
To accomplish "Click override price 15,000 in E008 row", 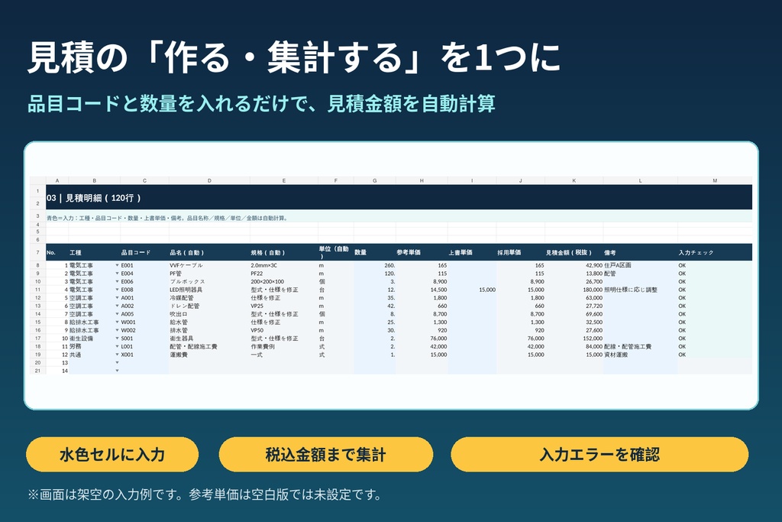I will 472,290.
